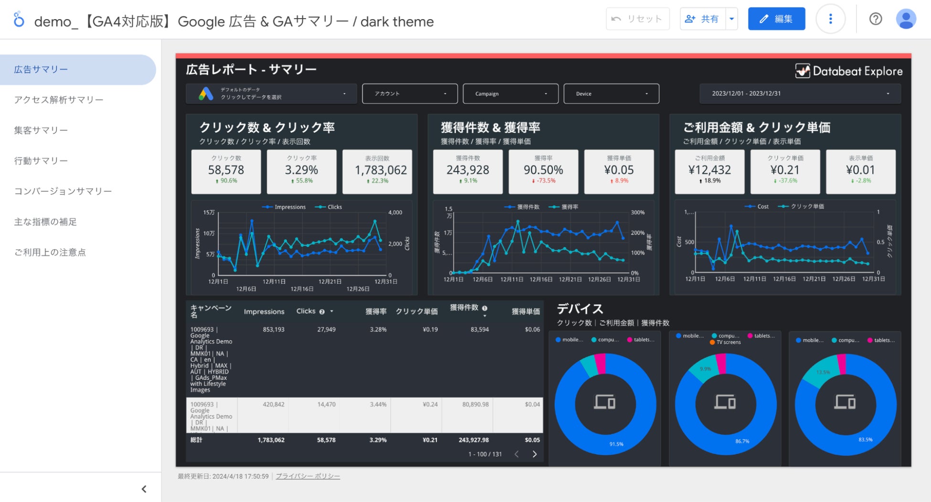Open the Campaign filter dropdown
This screenshot has height=502, width=931.
(x=510, y=94)
